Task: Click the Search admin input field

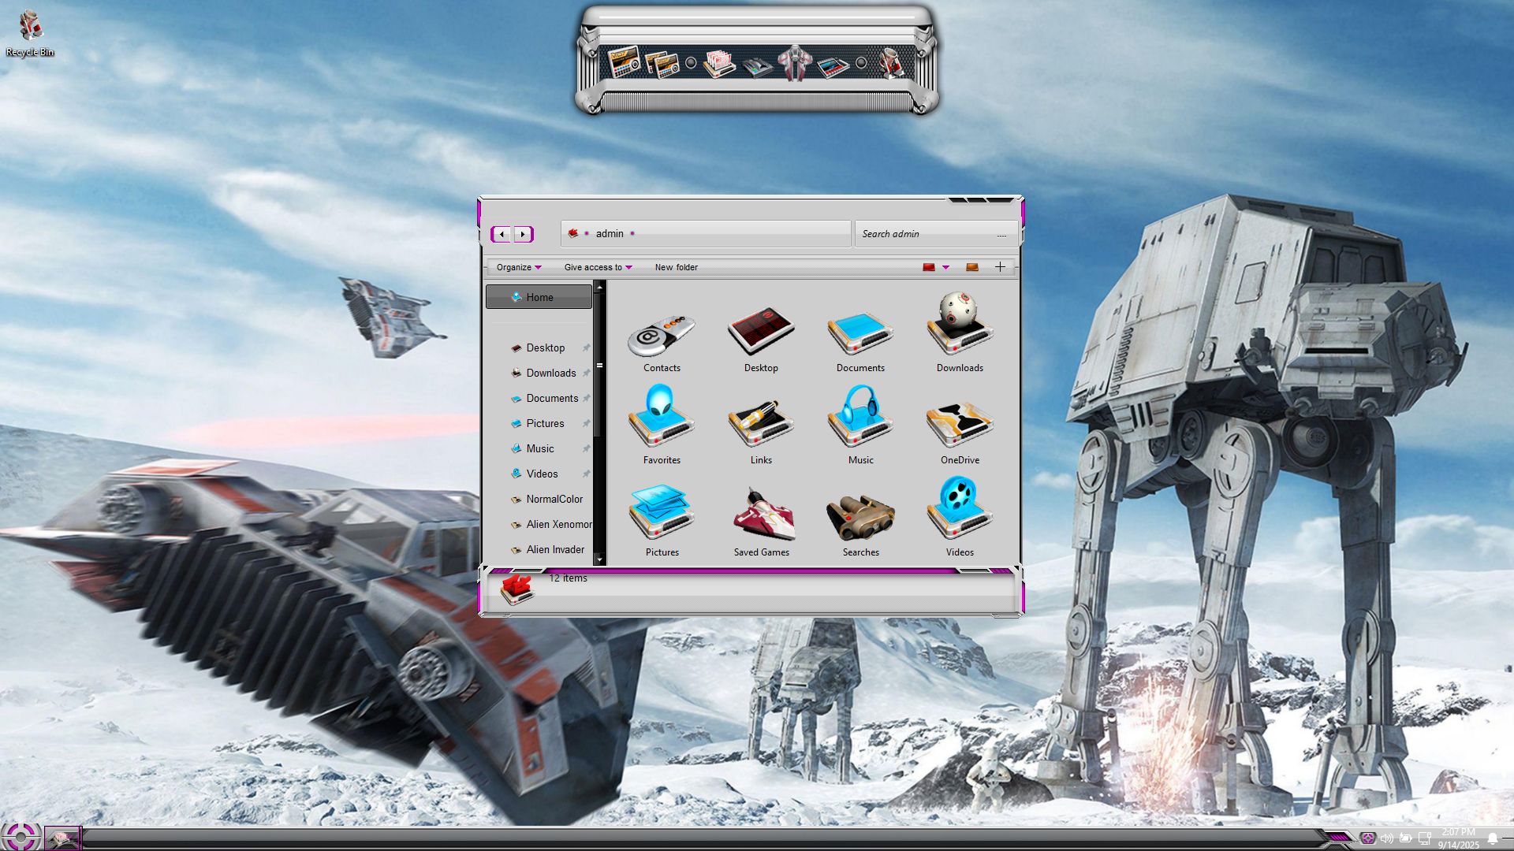Action: 935,234
